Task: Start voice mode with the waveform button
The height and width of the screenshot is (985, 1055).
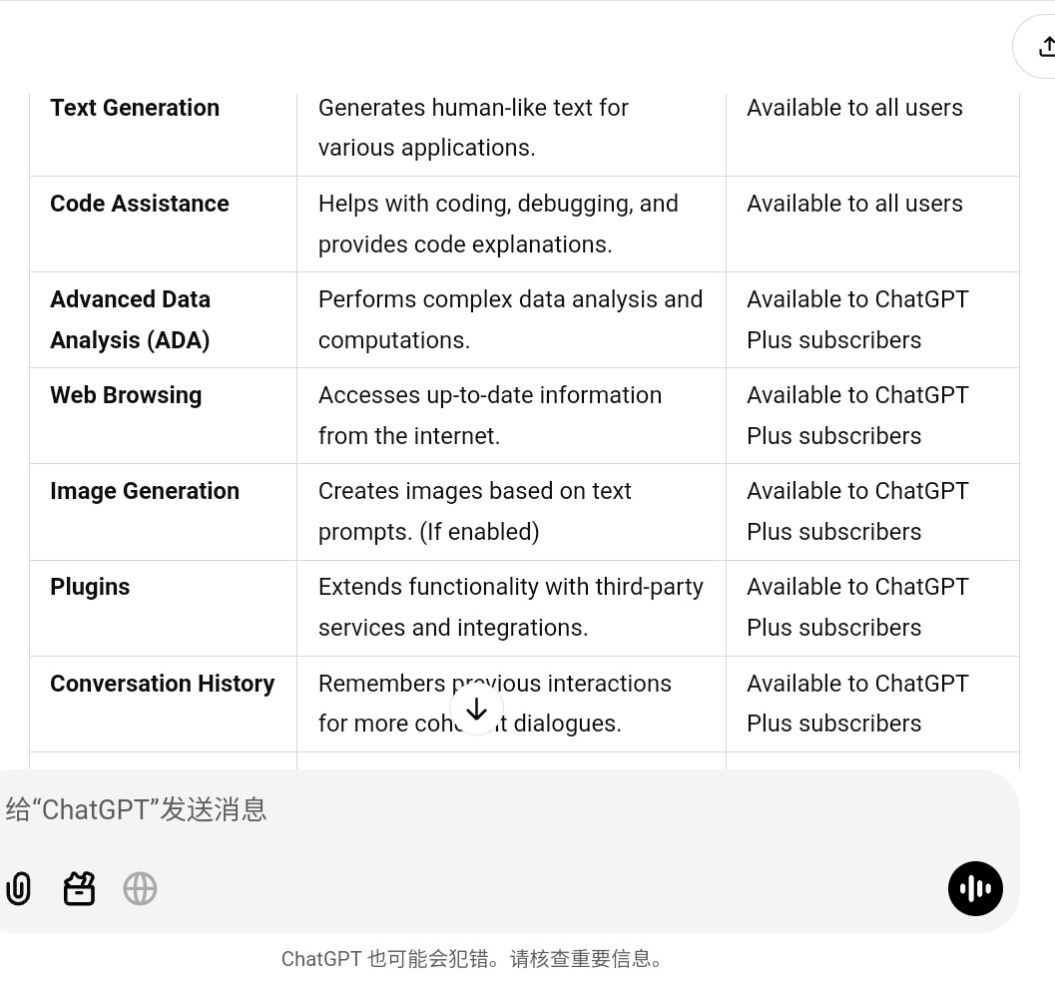Action: pyautogui.click(x=975, y=889)
